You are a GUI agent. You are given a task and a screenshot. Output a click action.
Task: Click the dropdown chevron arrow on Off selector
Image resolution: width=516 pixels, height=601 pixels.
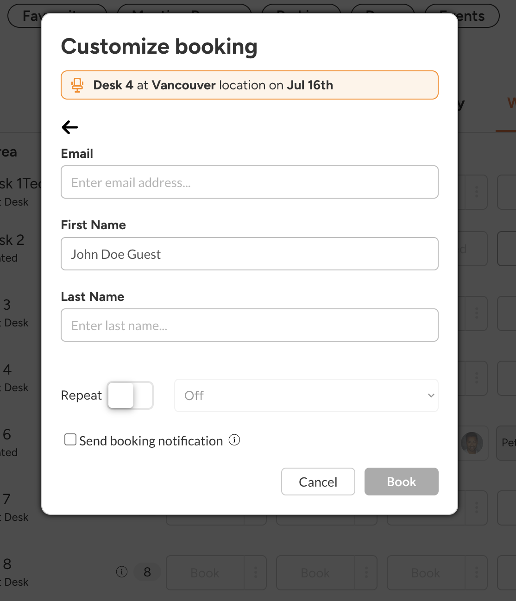431,395
